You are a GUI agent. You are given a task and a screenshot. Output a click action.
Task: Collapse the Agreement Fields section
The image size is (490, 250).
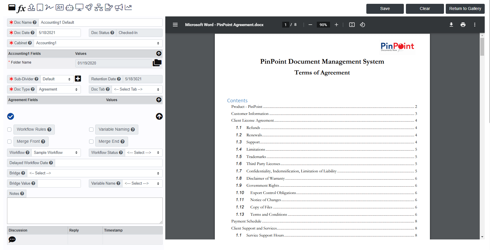coord(159,100)
